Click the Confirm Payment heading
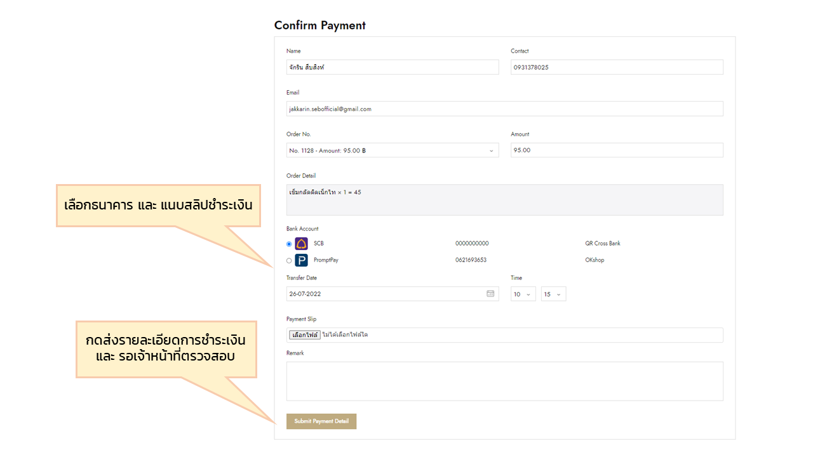Image resolution: width=813 pixels, height=457 pixels. click(x=320, y=25)
